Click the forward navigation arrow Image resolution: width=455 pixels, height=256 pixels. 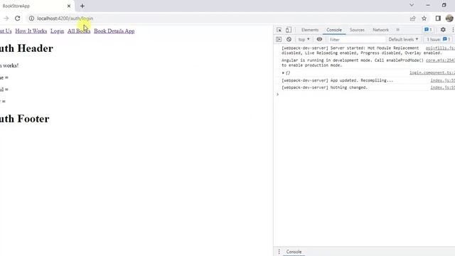[x=6, y=18]
